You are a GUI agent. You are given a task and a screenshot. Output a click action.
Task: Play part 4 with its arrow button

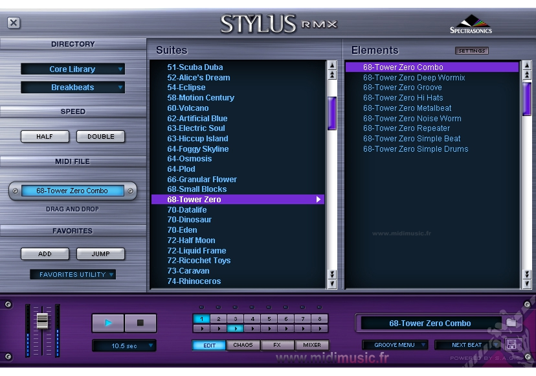(x=252, y=329)
